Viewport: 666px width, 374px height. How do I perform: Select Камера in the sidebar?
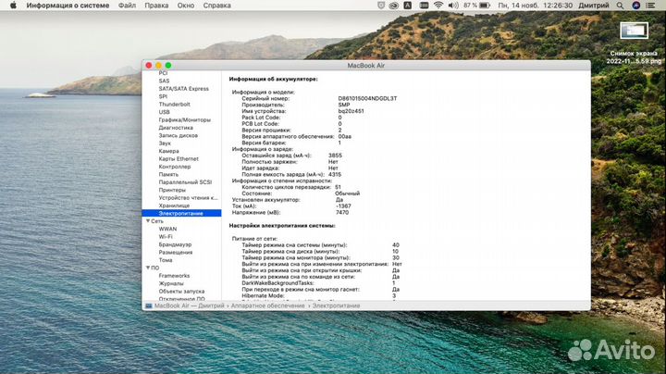point(168,151)
